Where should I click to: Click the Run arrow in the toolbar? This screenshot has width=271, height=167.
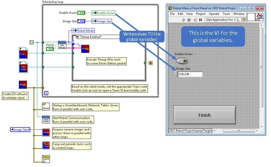(x=184, y=20)
